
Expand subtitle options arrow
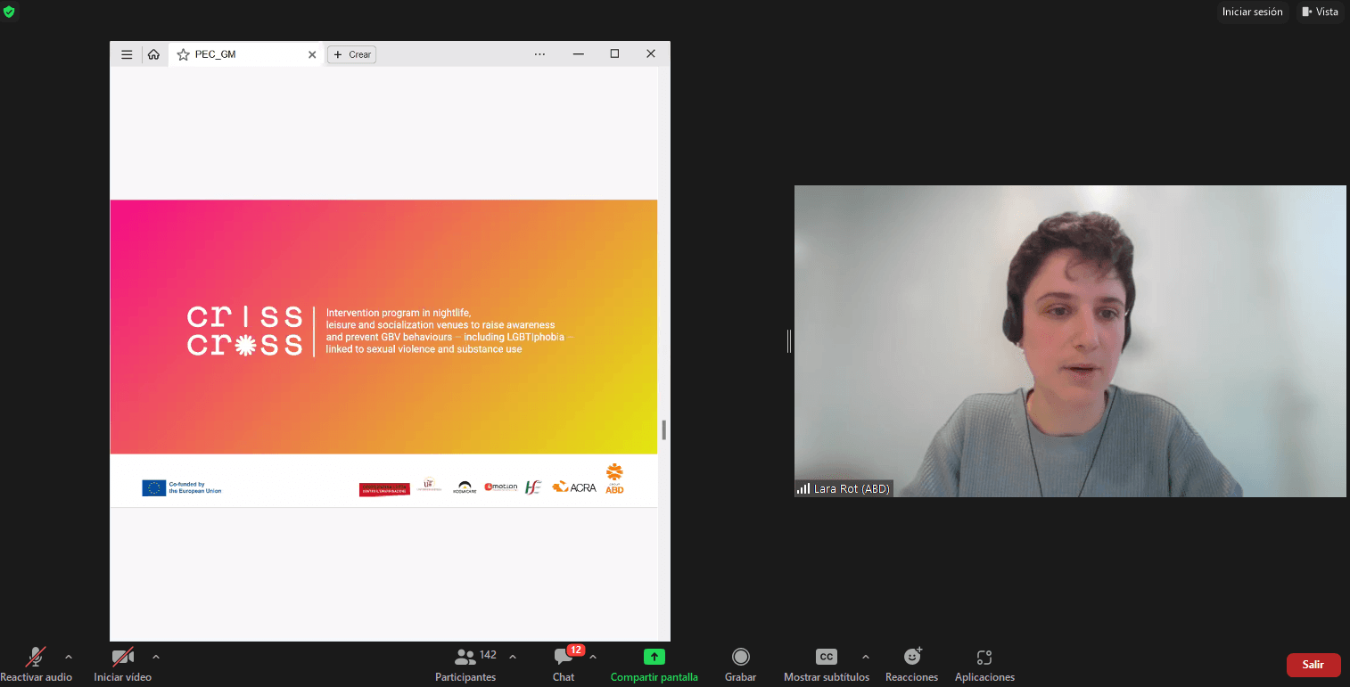[x=865, y=657]
